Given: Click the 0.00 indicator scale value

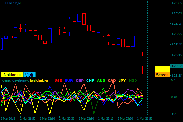Looking at the screenshot, I should click(174, 97).
